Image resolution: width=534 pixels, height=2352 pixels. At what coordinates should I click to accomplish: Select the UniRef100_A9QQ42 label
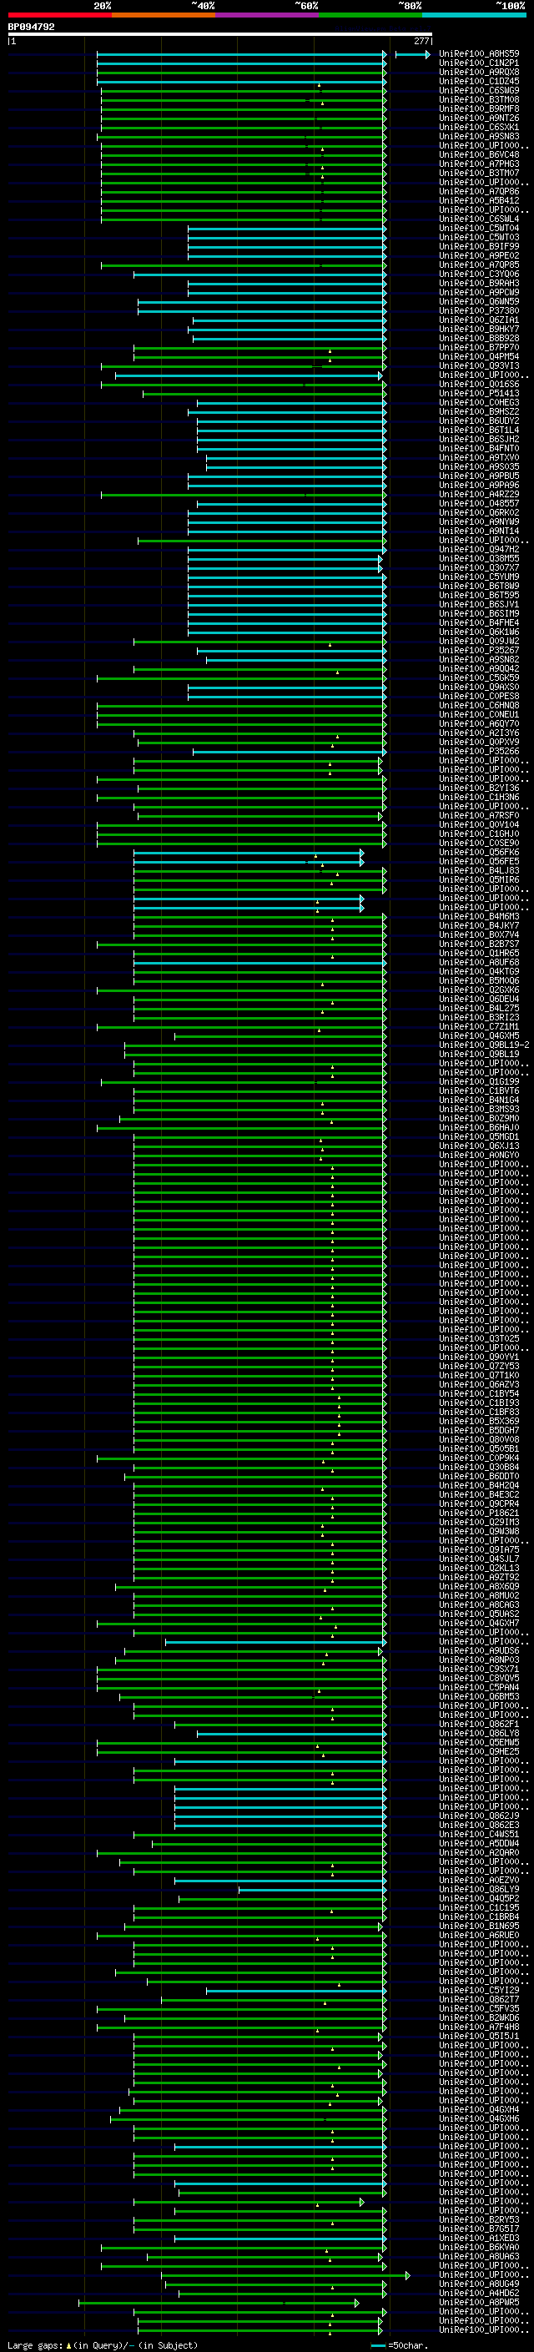pyautogui.click(x=479, y=669)
